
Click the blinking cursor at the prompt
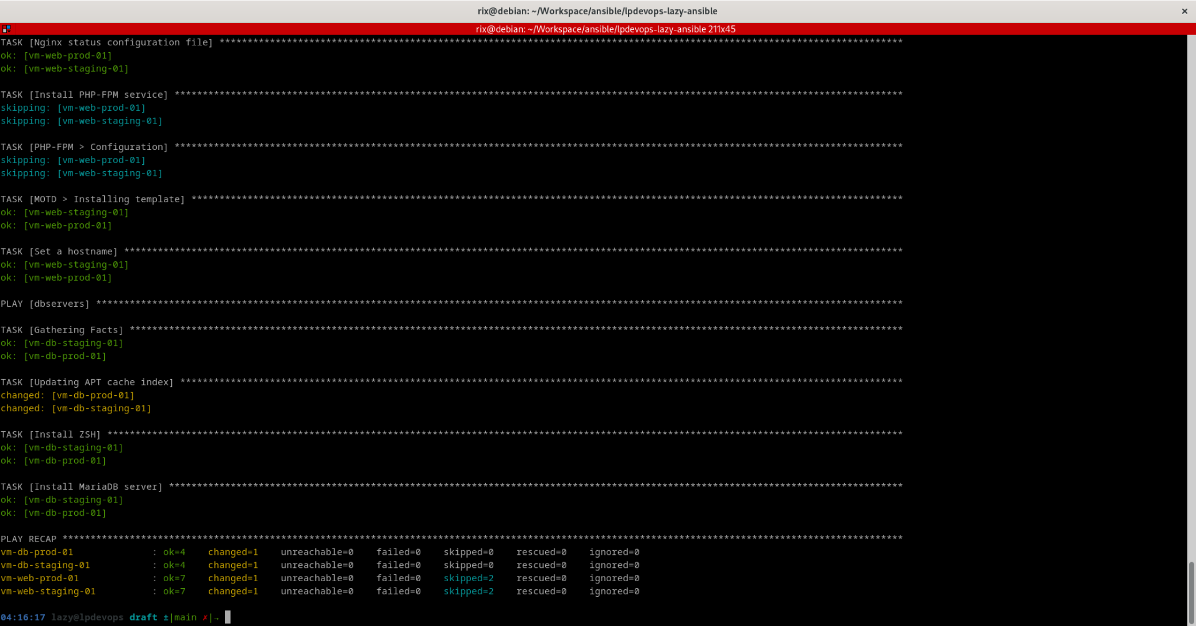[x=228, y=617]
